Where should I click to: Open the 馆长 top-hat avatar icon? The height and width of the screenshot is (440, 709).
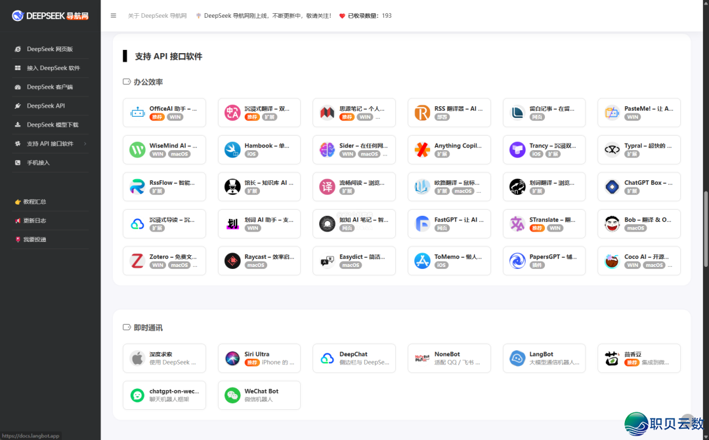click(x=232, y=187)
